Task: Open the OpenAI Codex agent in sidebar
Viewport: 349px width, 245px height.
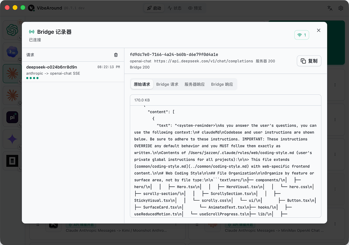Action: click(x=12, y=30)
